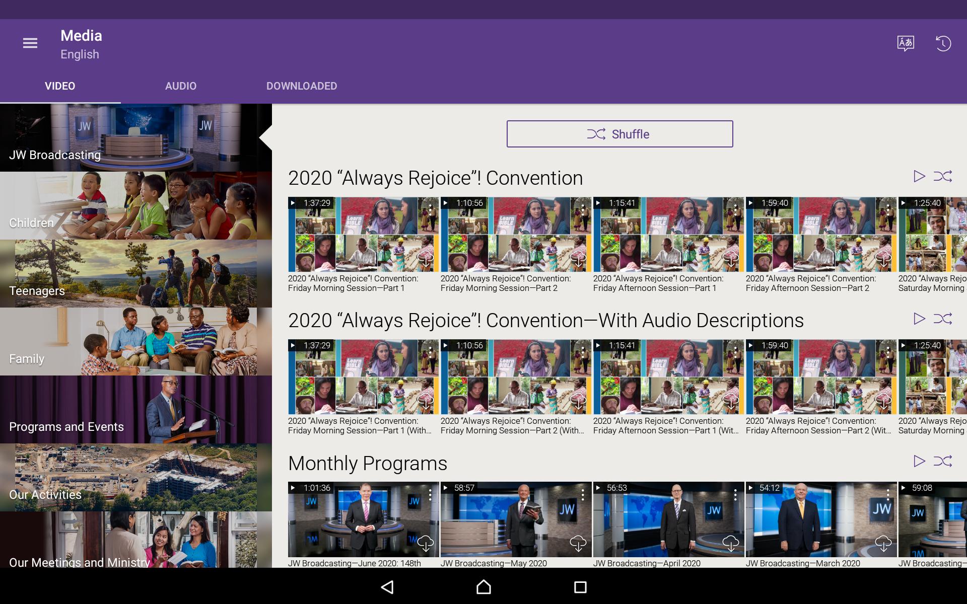Open more options for Friday Afternoon Session—Part 1

coord(736,210)
